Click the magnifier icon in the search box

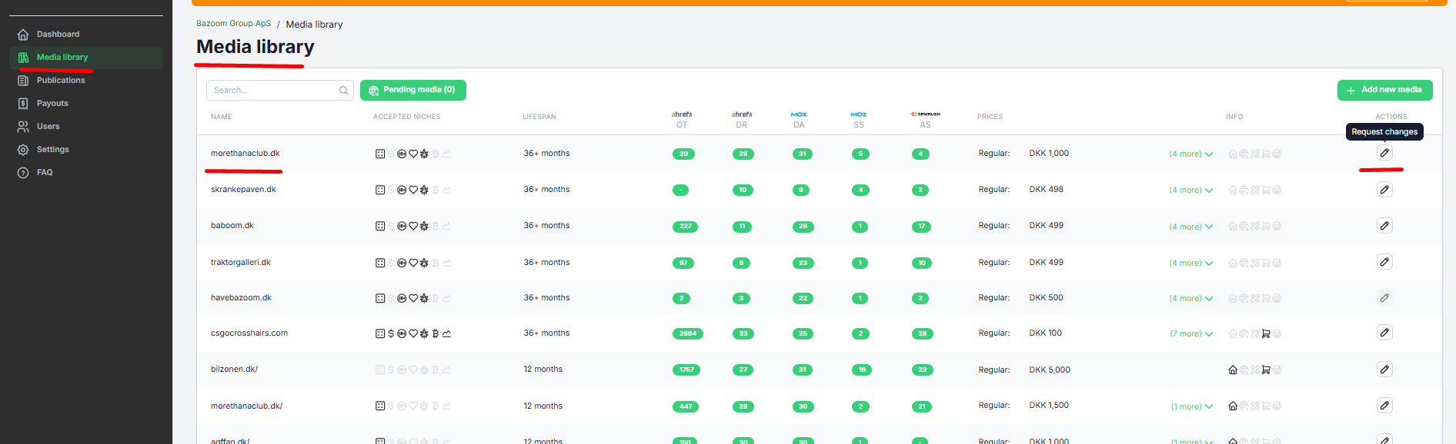click(343, 91)
